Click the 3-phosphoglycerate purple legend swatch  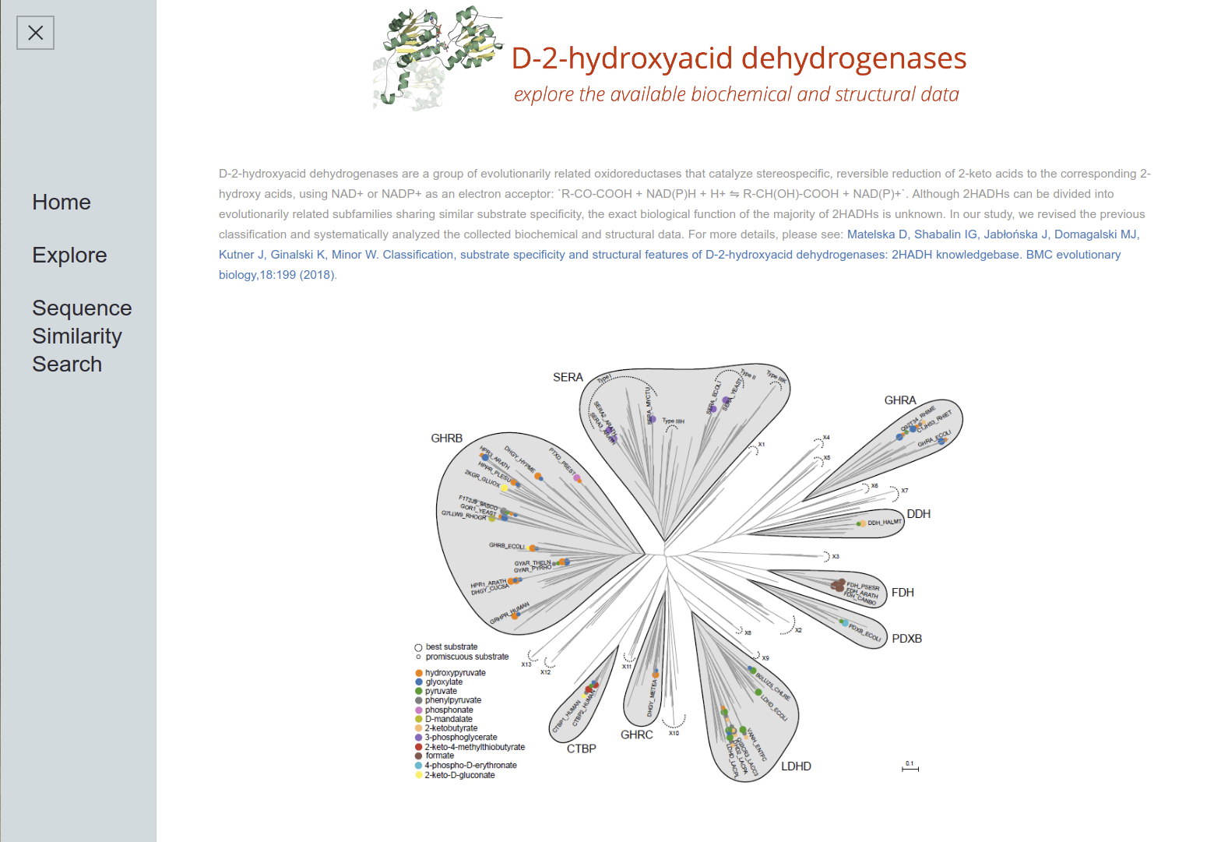click(x=419, y=738)
